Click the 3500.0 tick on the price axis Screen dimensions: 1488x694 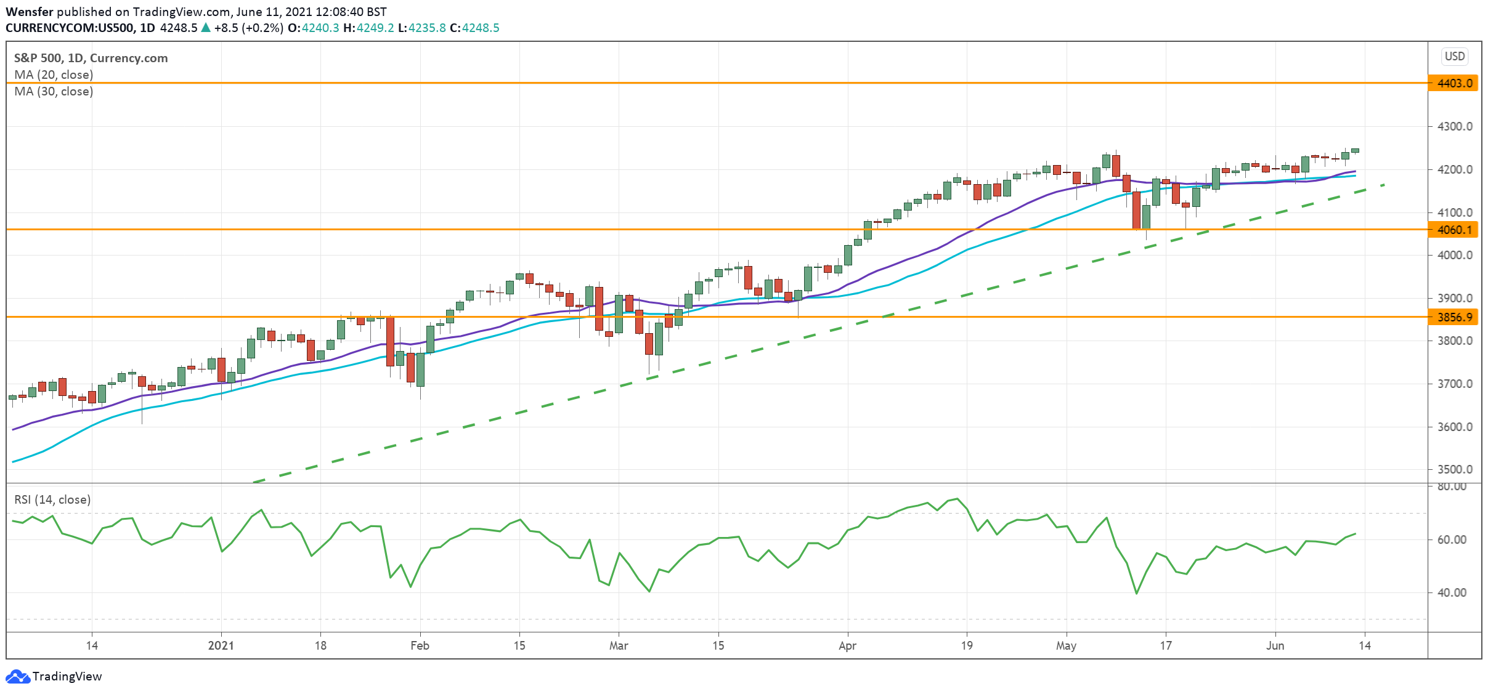1455,470
